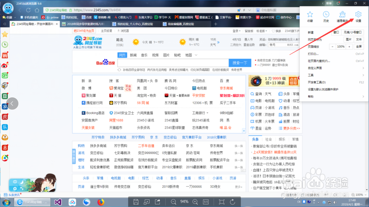Screen dimensions: 369x207
Task: Click the collapse sidebar round arrow
Action: pos(12,103)
